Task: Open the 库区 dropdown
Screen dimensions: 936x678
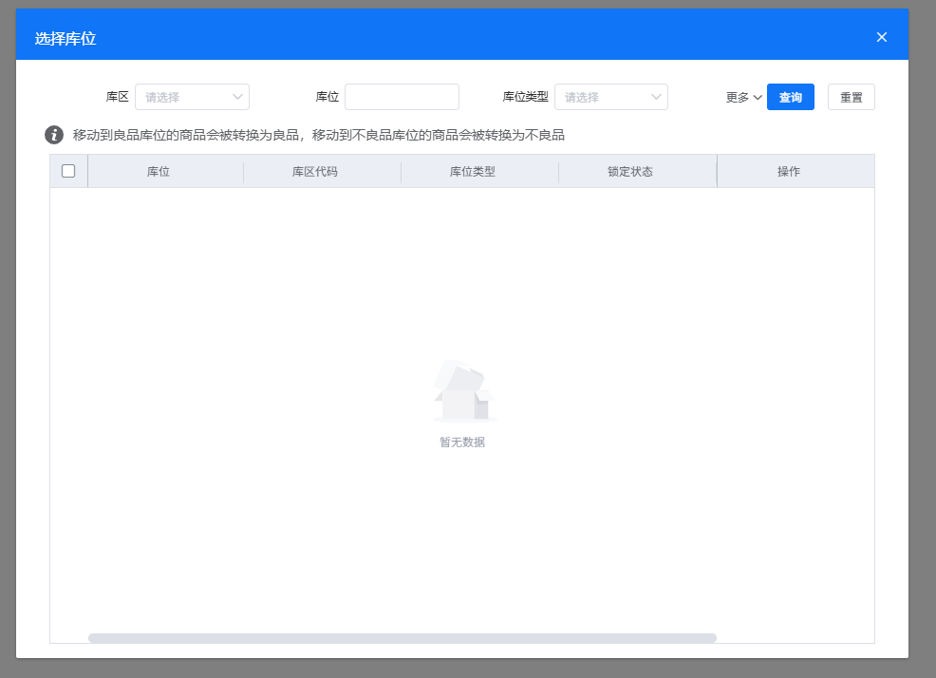Action: pyautogui.click(x=192, y=97)
